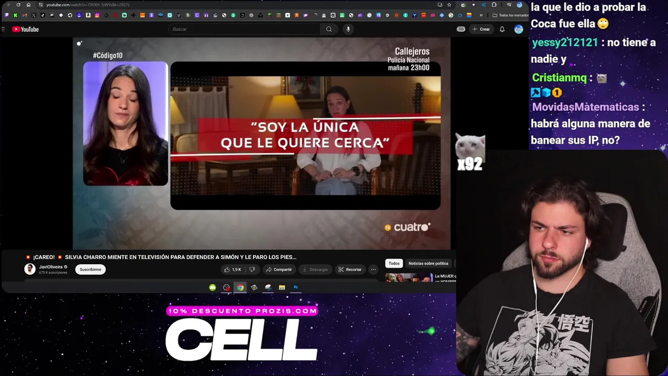Select the Noticias sobre política chip

pyautogui.click(x=428, y=263)
